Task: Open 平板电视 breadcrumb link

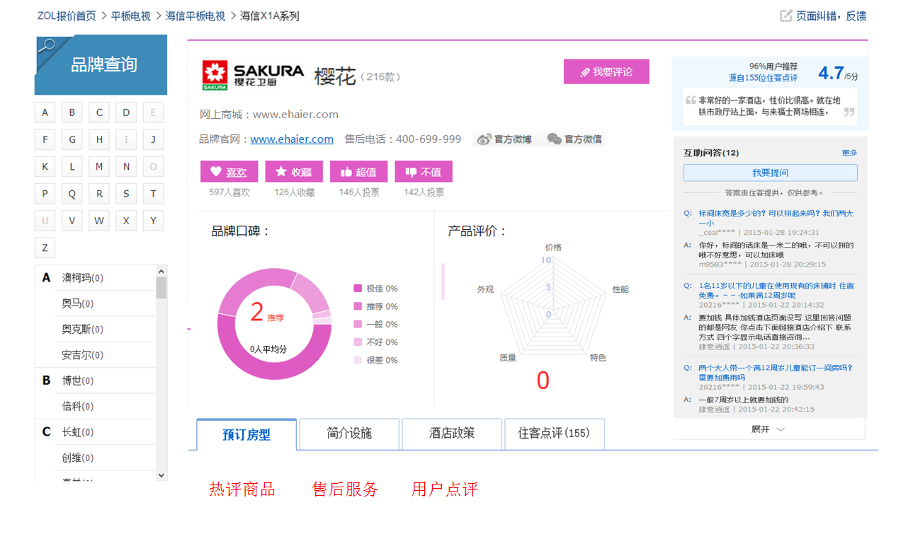Action: click(x=131, y=16)
